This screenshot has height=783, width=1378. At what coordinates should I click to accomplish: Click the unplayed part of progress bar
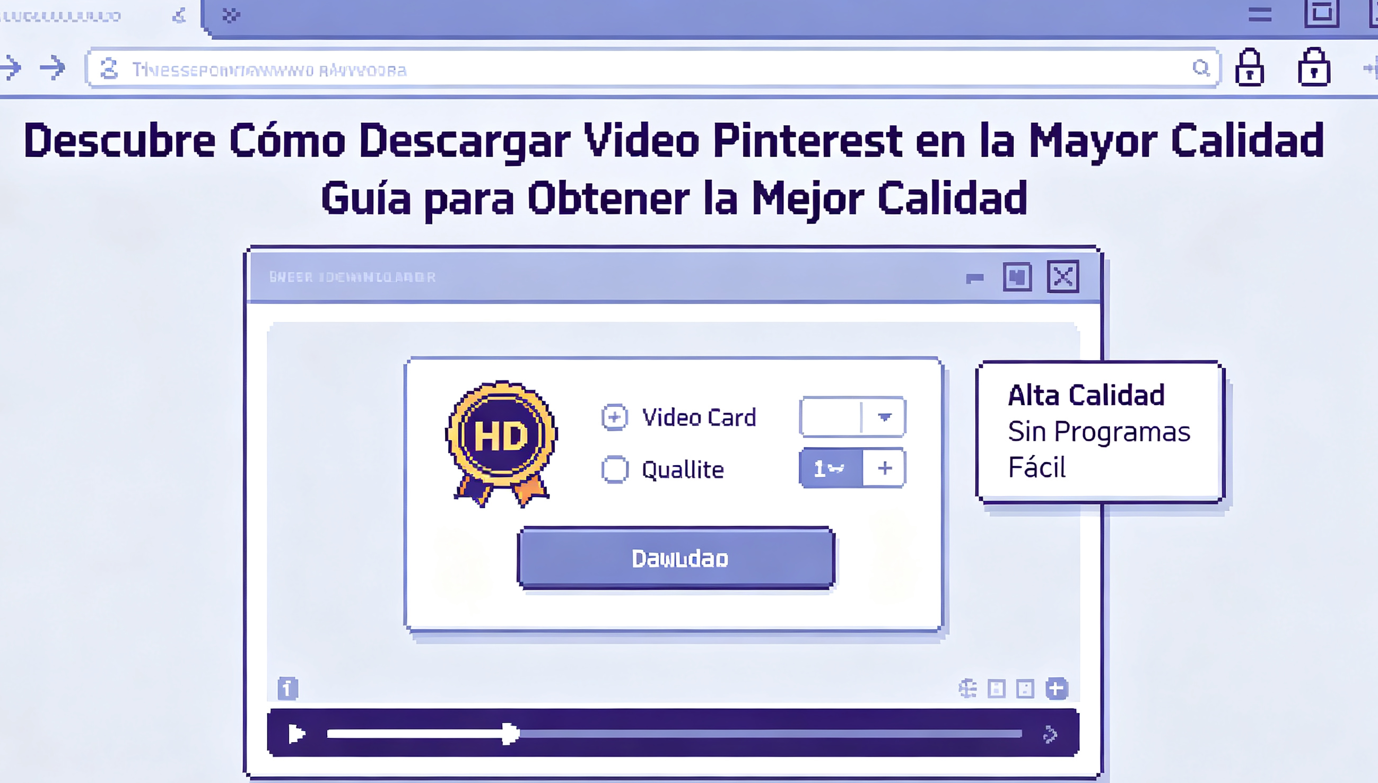[771, 734]
